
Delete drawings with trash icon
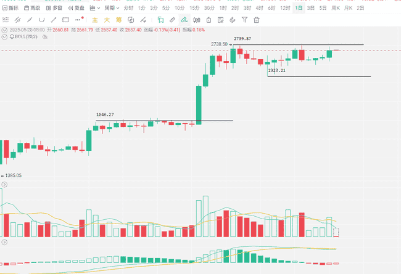[x=257, y=20]
